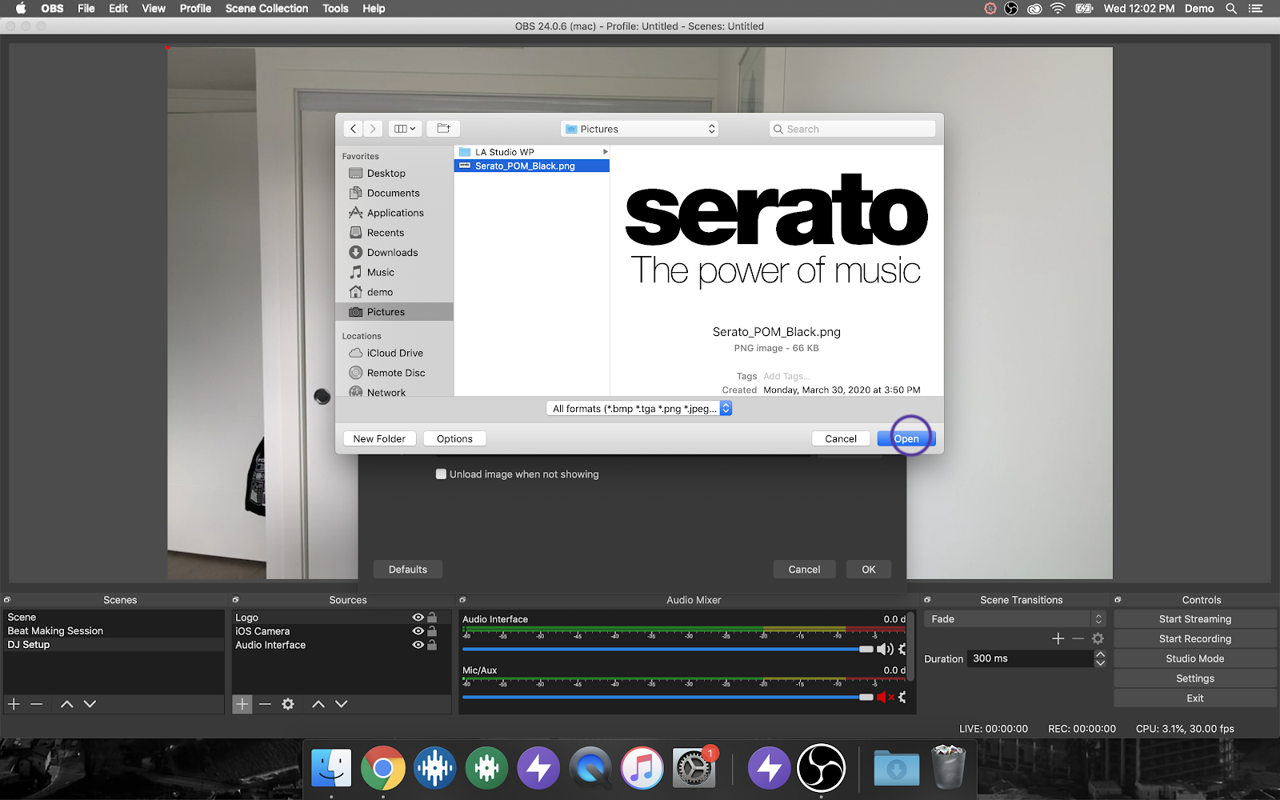Remove the selected source with the minus icon
Image resolution: width=1280 pixels, height=800 pixels.
265,704
